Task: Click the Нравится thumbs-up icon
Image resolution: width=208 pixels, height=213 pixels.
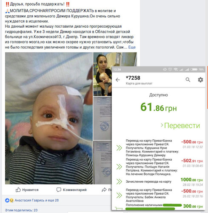Action: [18, 190]
